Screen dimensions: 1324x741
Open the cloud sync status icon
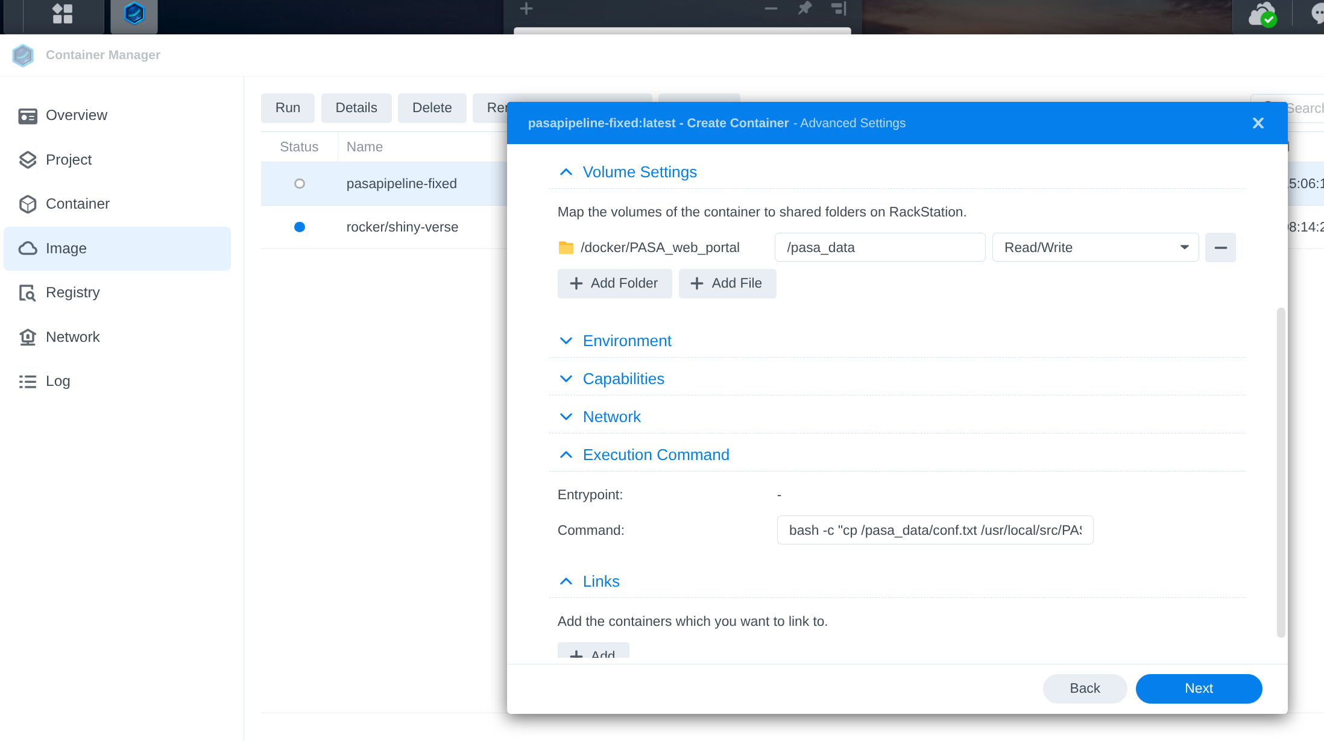[1262, 15]
